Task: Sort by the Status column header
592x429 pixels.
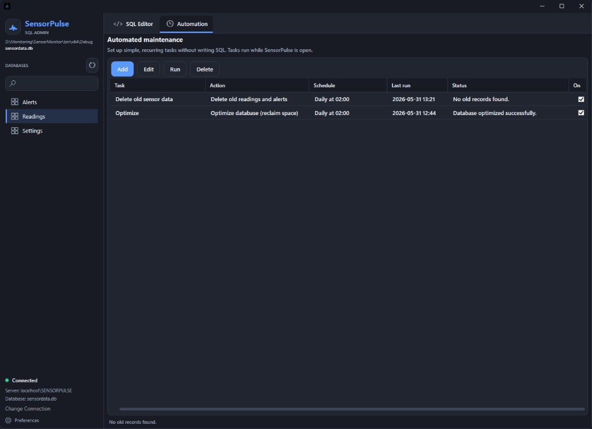Action: (x=508, y=86)
